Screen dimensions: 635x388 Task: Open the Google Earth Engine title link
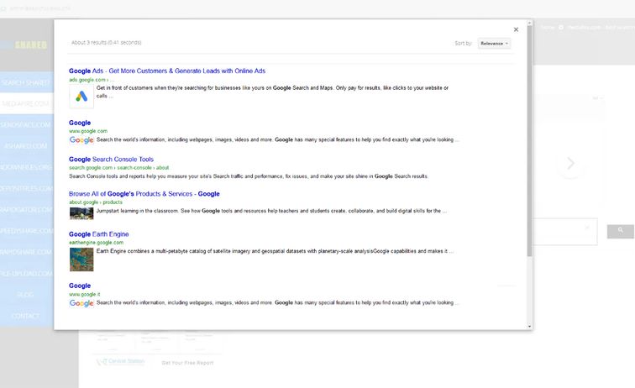coord(98,234)
